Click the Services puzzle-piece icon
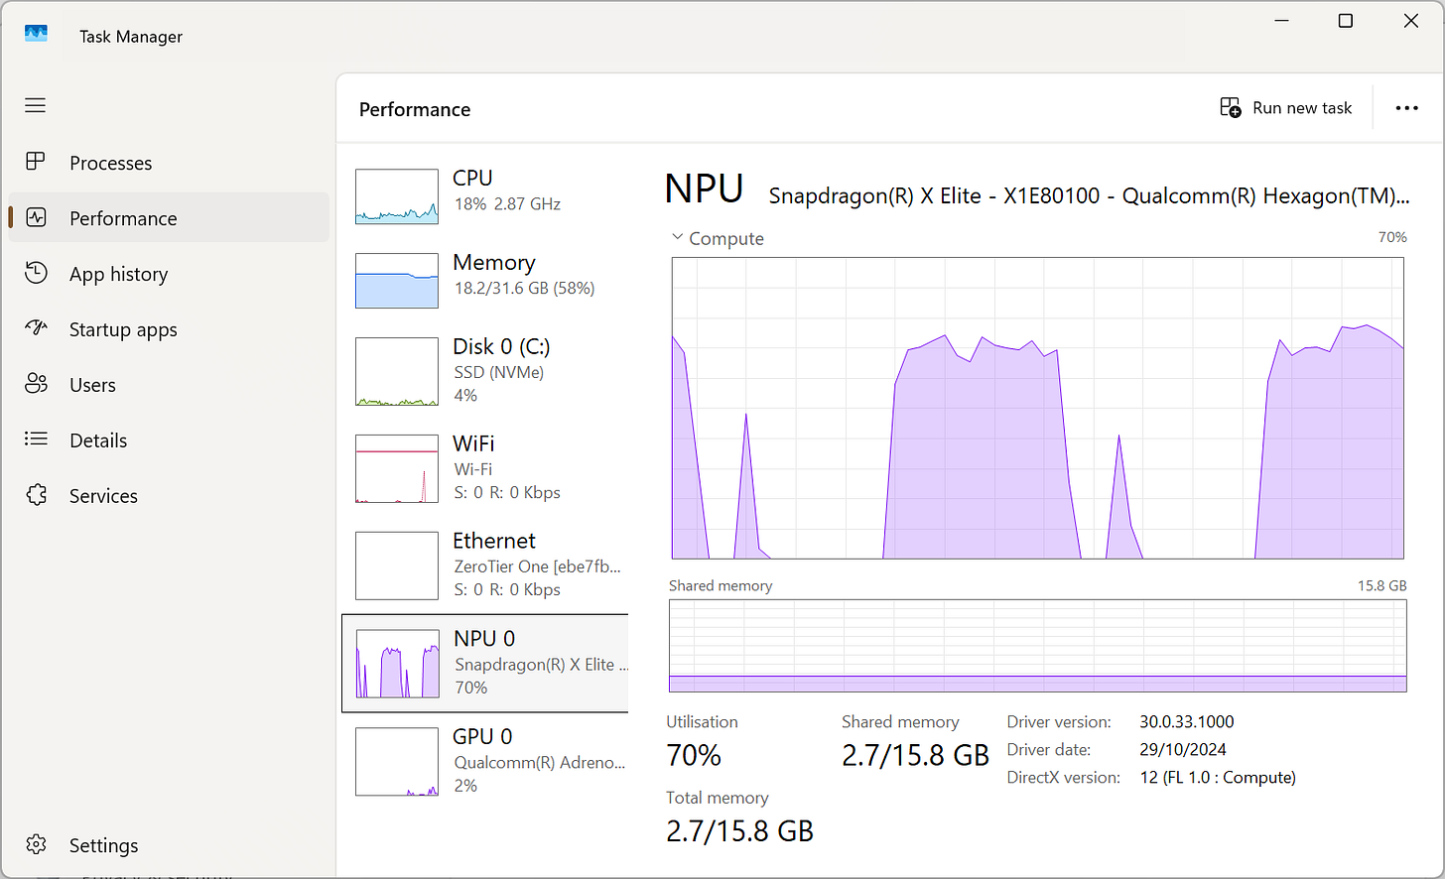Viewport: 1445px width, 879px height. coord(36,495)
